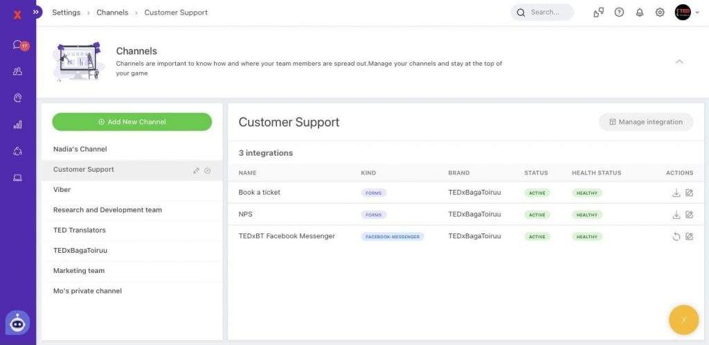Click FORMS tag in NPS row
The image size is (709, 345).
tap(373, 215)
